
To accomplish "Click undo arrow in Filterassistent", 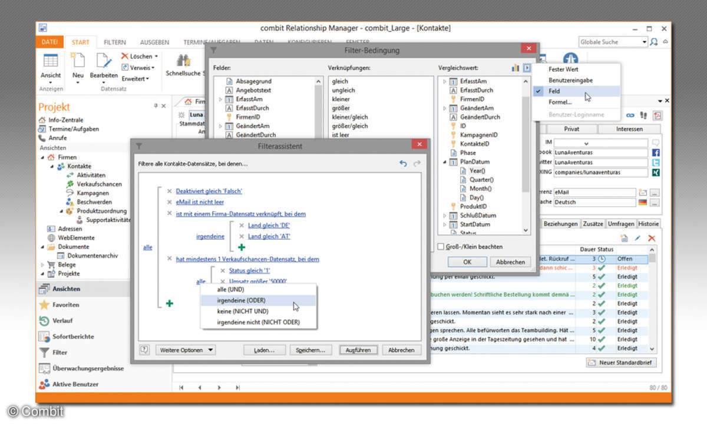I will (404, 163).
